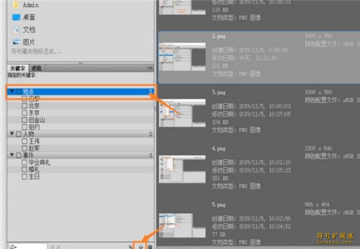Check the 婚礼 keyword checkbox
The image size is (360, 249).
(24, 169)
